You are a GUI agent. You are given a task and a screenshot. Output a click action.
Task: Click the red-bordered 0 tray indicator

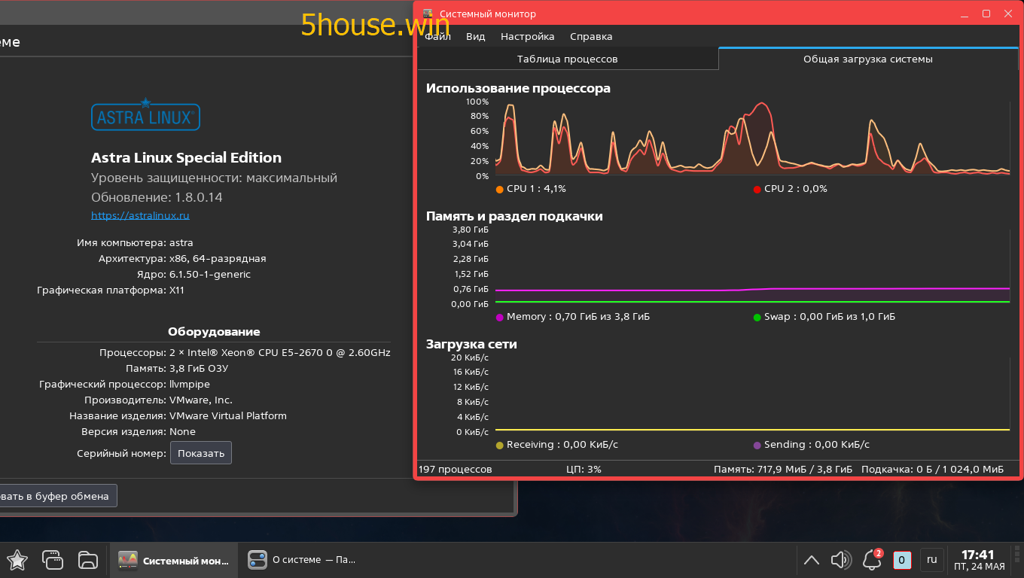902,560
